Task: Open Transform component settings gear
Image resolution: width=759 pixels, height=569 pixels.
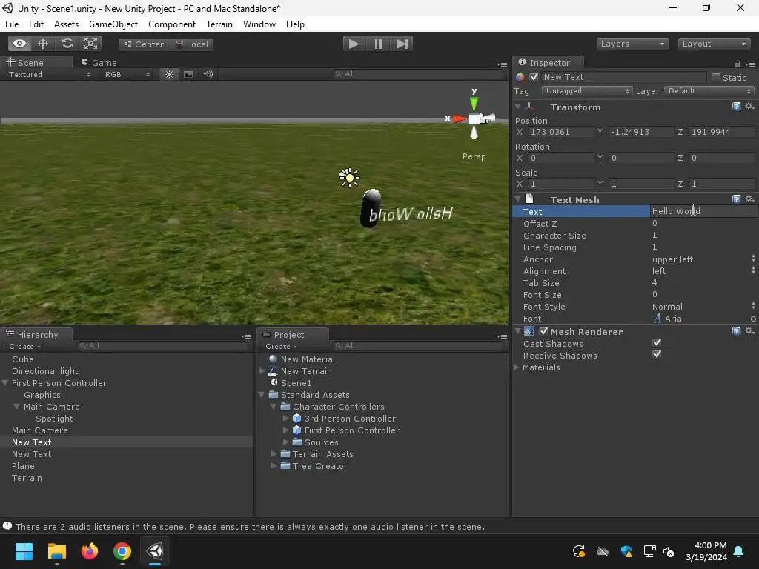Action: [x=749, y=107]
